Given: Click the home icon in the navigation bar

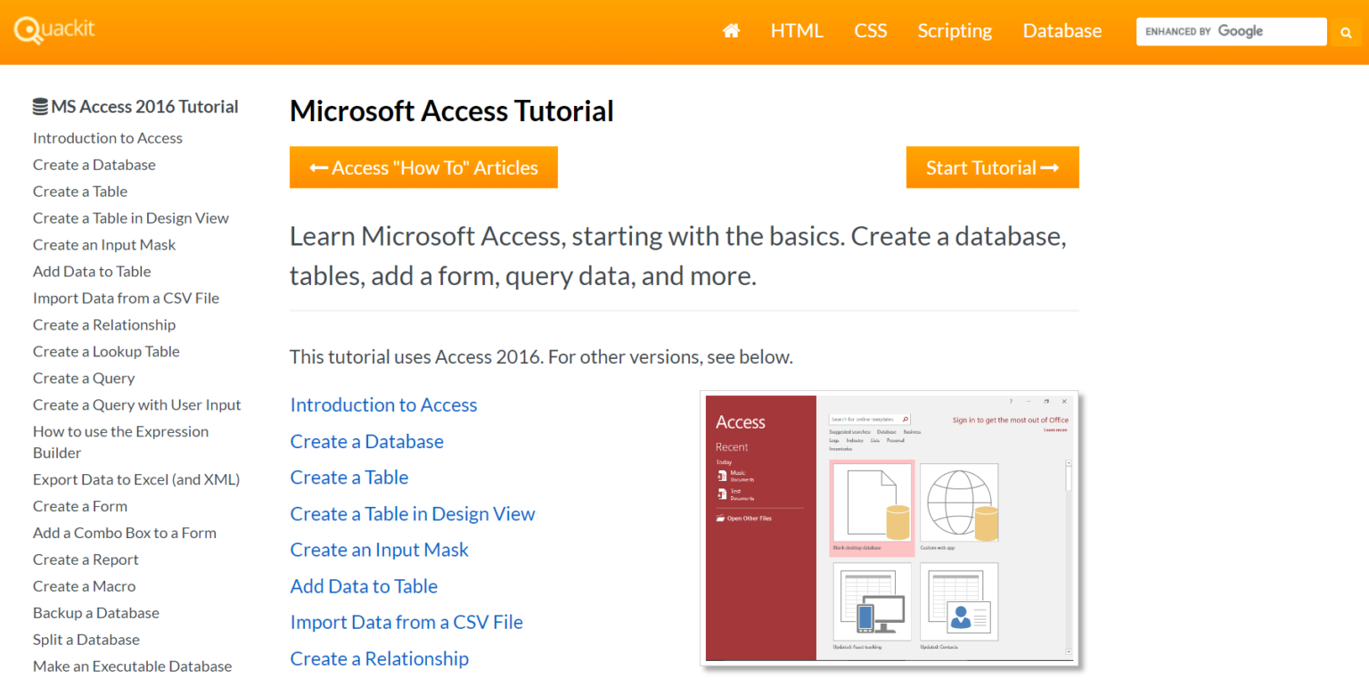Looking at the screenshot, I should 731,30.
